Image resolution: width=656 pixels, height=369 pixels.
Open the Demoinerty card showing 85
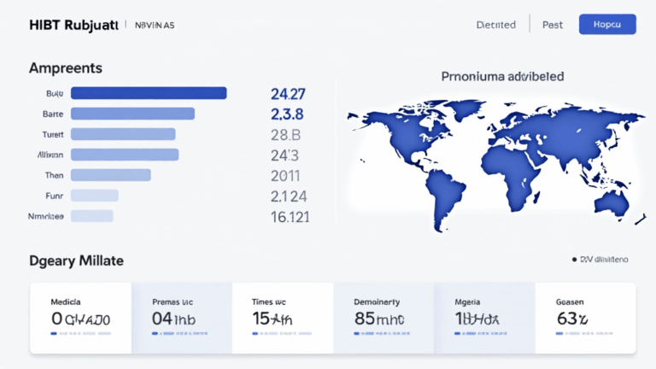383,318
